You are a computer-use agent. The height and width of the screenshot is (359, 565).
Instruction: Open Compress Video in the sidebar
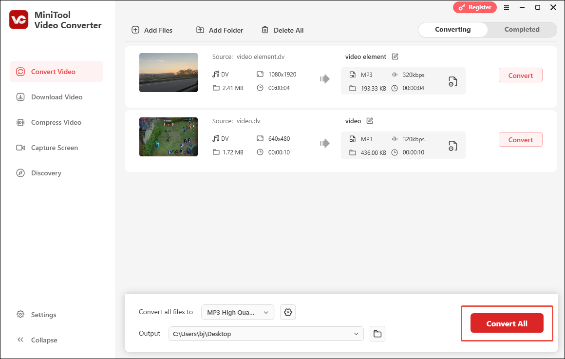click(x=56, y=122)
